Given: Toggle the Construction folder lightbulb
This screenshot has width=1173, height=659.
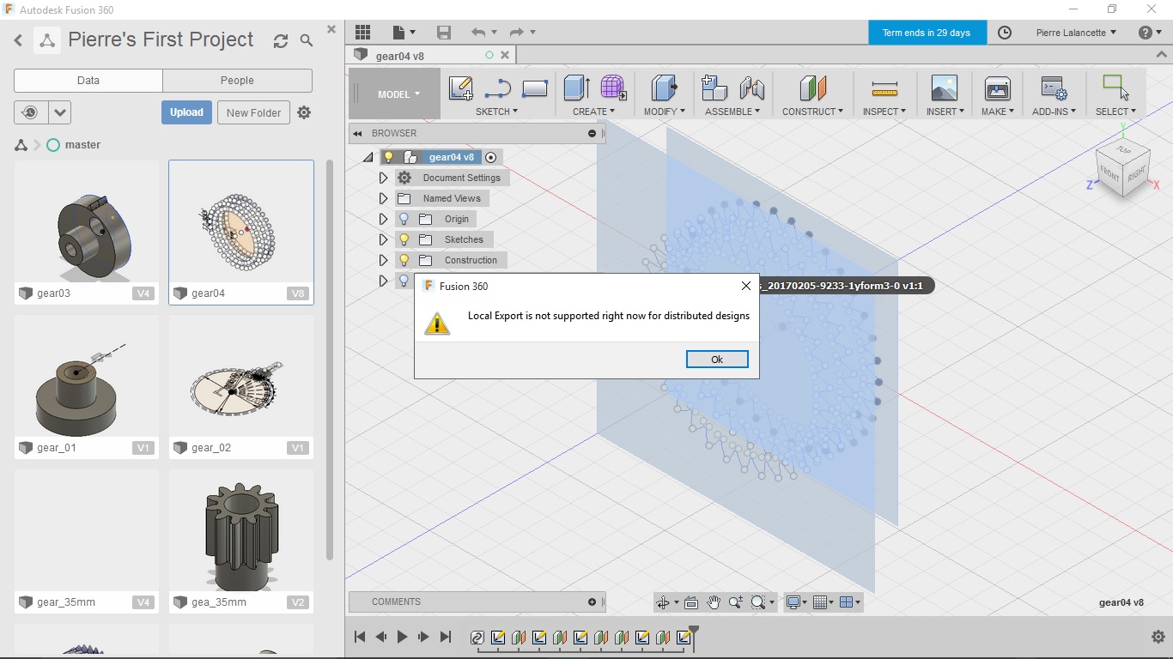Looking at the screenshot, I should [x=404, y=260].
